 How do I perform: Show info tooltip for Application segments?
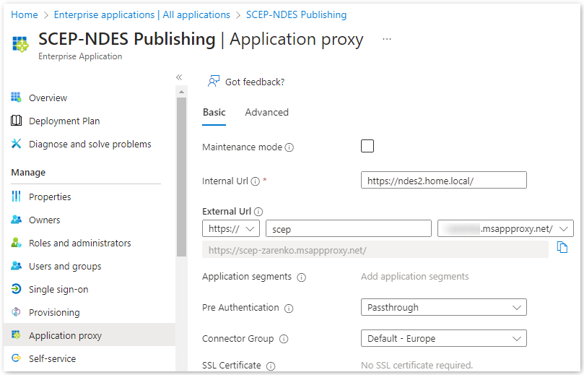pos(301,277)
